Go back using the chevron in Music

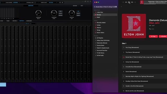pos(121,7)
